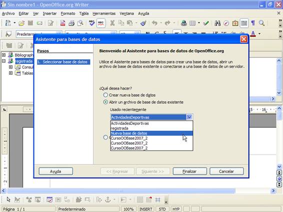Click the Previous Page double-arrow button
The height and width of the screenshot is (212, 283).
[279, 173]
